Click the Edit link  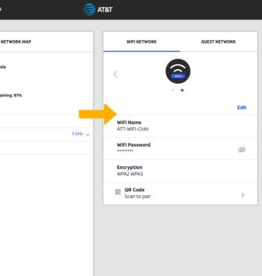click(x=242, y=108)
